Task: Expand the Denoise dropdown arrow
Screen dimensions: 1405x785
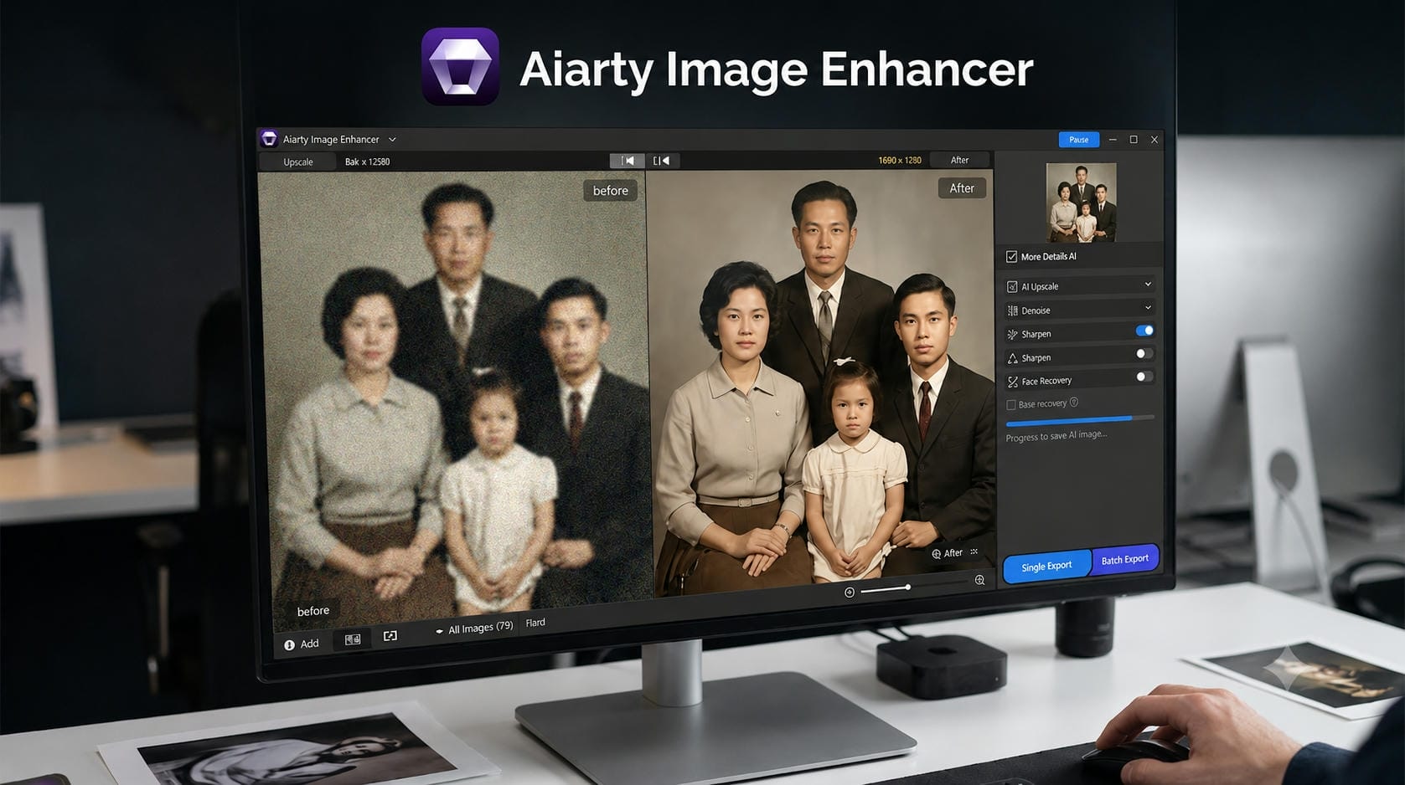Action: tap(1148, 308)
